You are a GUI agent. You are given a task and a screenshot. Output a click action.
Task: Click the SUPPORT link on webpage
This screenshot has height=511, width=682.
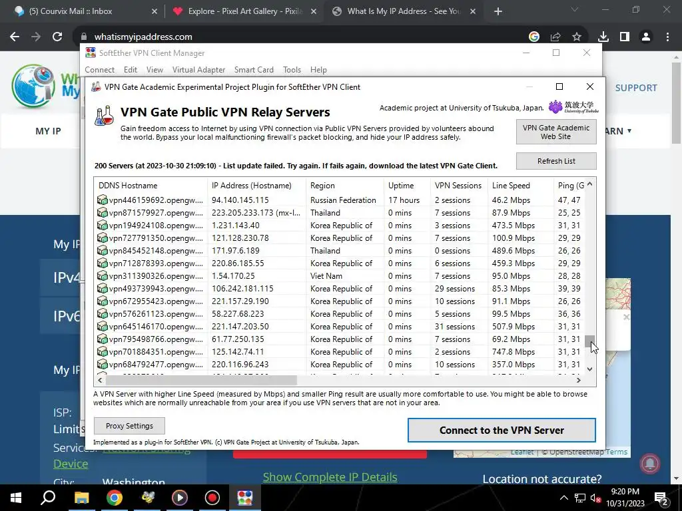tap(636, 88)
